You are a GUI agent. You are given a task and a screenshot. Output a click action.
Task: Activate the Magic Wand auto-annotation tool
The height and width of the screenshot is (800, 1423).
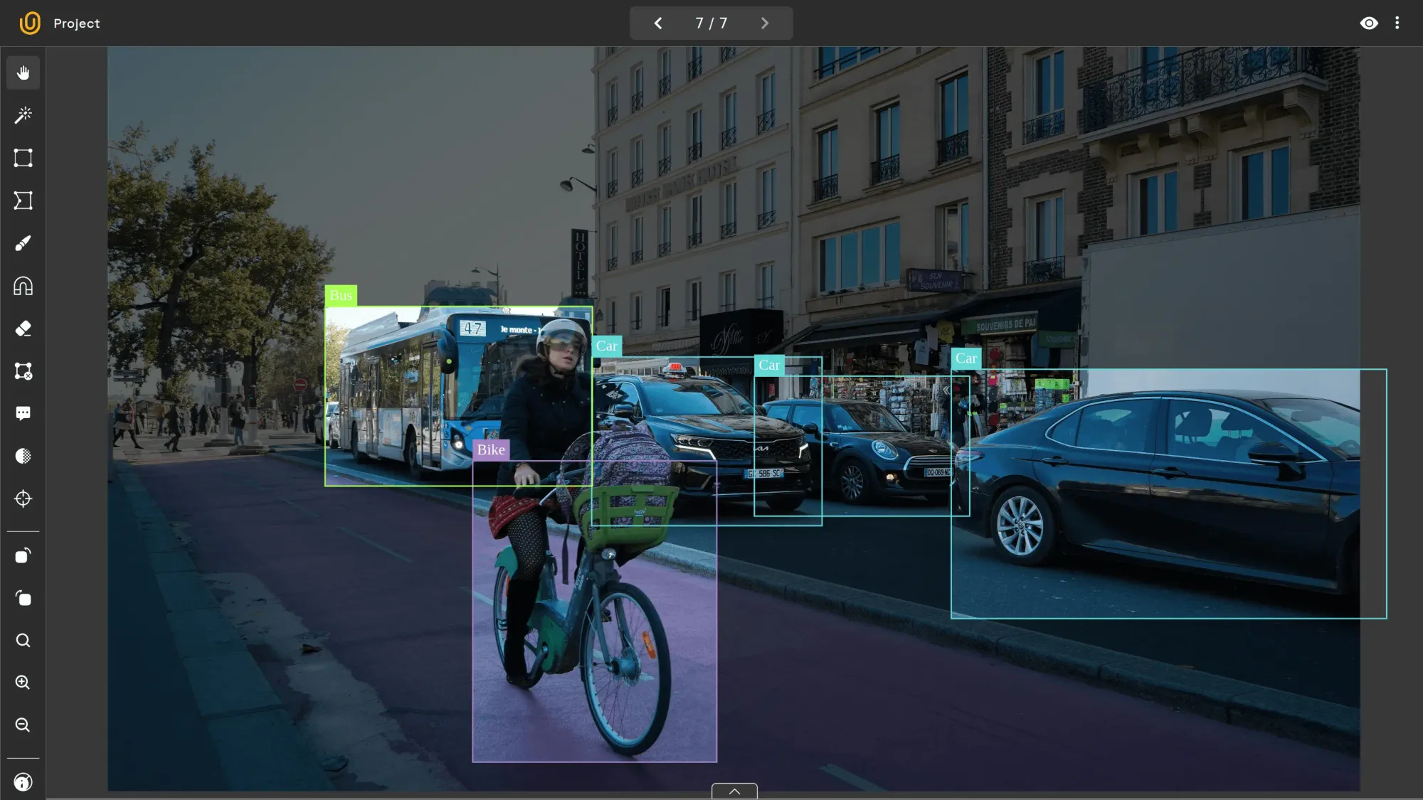tap(23, 114)
